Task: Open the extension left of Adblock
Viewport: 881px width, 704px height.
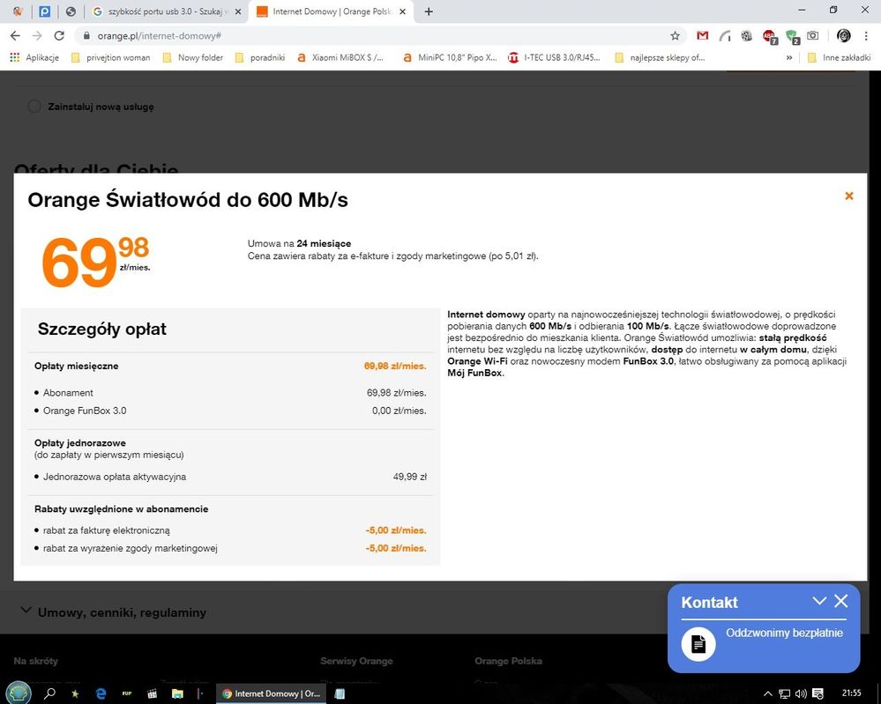Action: tap(746, 36)
